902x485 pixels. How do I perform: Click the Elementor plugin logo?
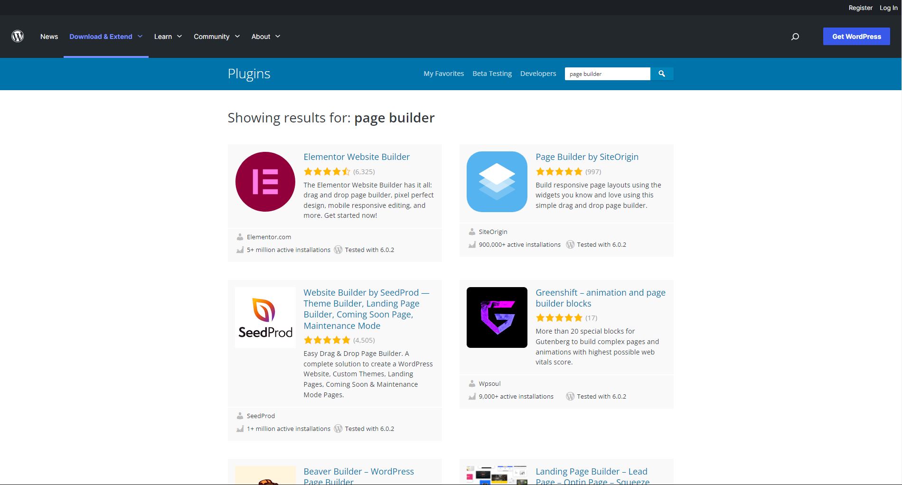click(x=265, y=182)
